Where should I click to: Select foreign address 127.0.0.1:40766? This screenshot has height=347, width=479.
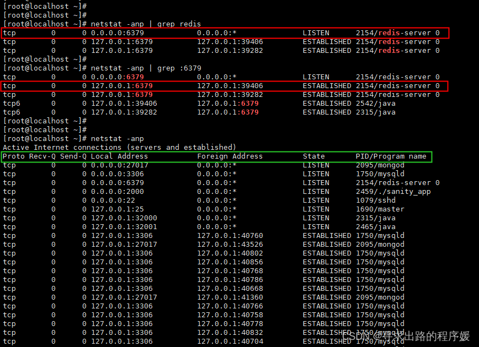click(230, 307)
